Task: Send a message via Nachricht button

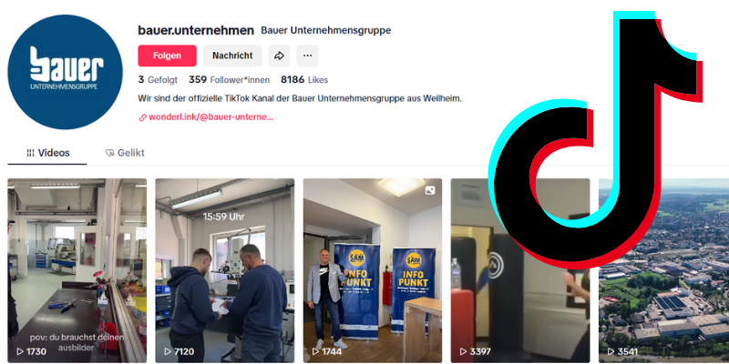Action: (x=232, y=56)
